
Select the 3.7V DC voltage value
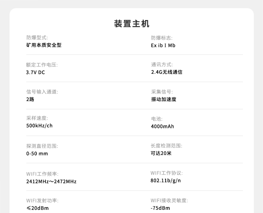point(36,72)
